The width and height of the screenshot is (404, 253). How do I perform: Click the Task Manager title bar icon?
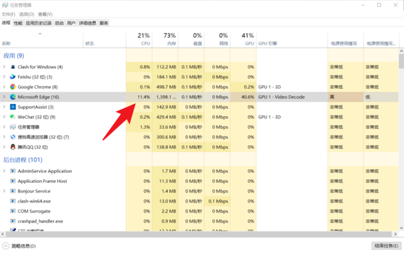(5, 5)
